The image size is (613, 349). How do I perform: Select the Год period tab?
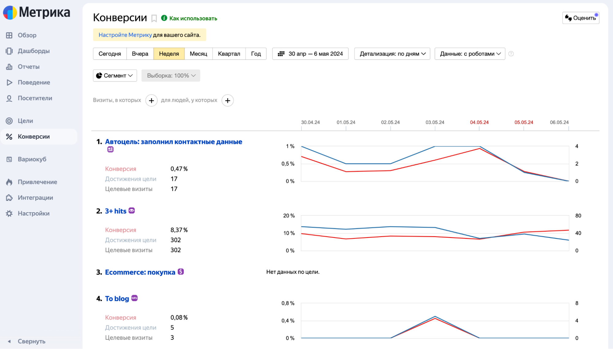pos(256,54)
